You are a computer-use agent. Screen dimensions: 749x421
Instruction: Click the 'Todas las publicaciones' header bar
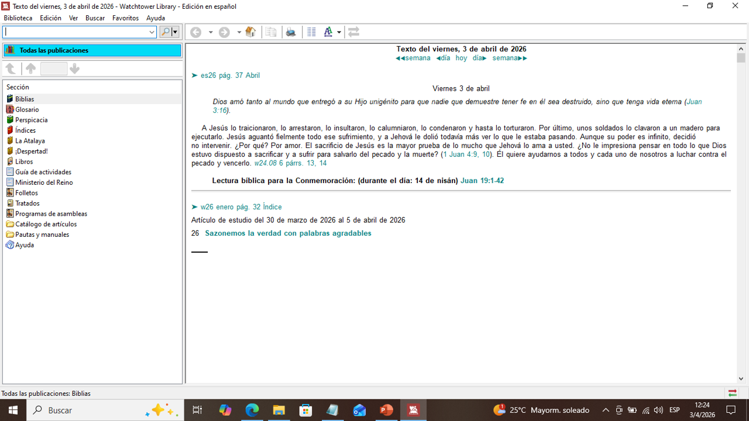click(92, 50)
